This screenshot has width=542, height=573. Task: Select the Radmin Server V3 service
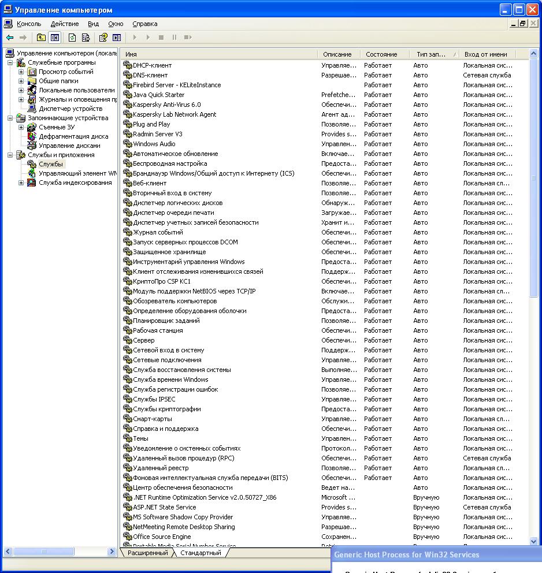[158, 134]
